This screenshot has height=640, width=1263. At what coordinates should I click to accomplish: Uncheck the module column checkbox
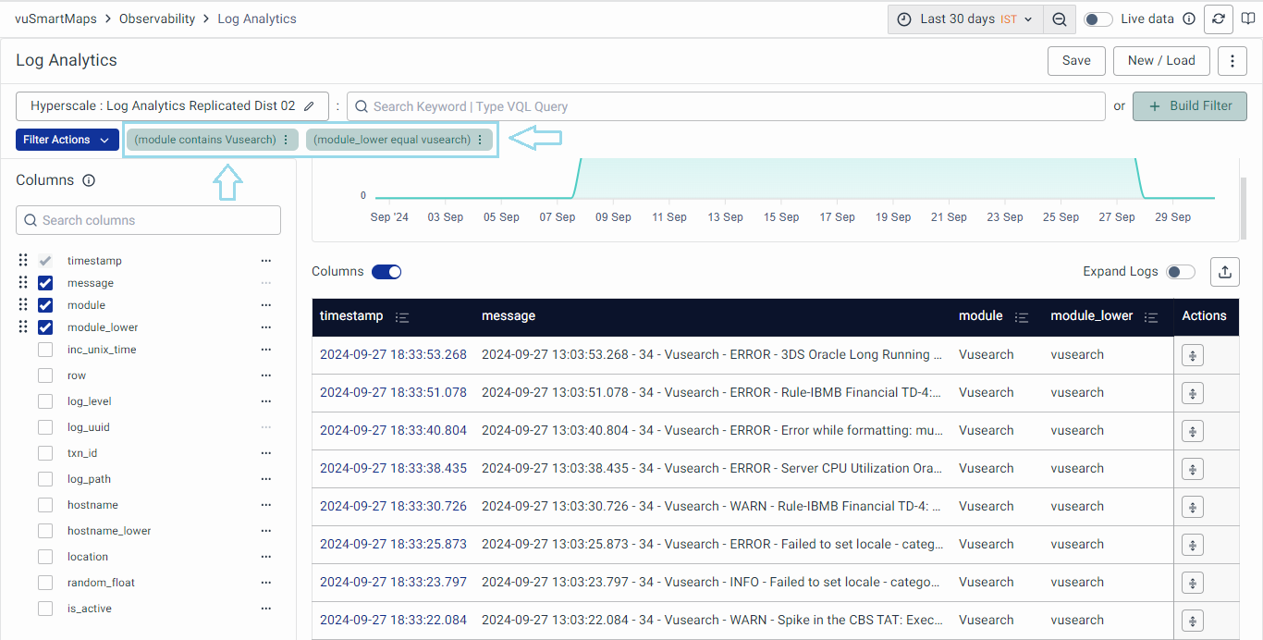coord(45,305)
